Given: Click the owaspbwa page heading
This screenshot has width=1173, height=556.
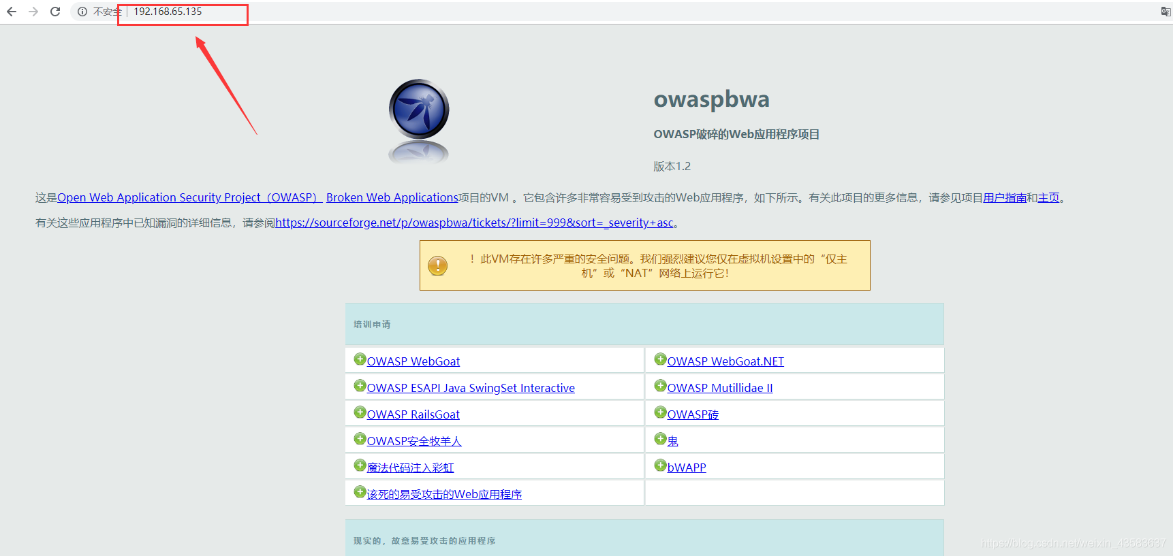Looking at the screenshot, I should pyautogui.click(x=712, y=99).
